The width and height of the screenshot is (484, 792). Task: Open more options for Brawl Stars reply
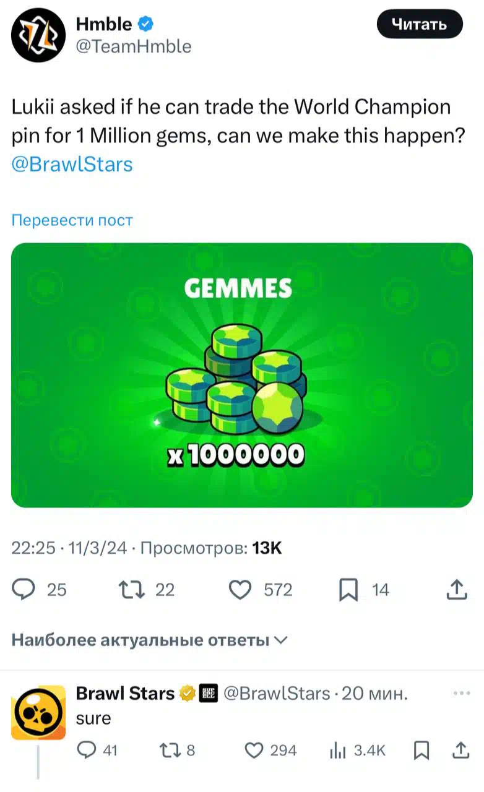coord(461,694)
